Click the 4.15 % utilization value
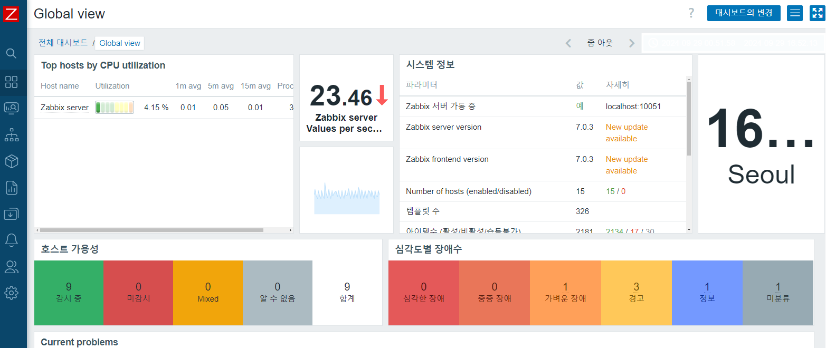Image resolution: width=826 pixels, height=348 pixels. 156,108
